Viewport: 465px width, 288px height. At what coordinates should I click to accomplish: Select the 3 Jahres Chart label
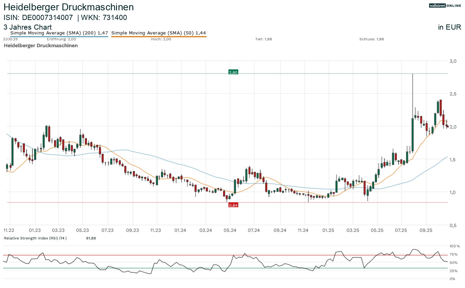point(28,27)
